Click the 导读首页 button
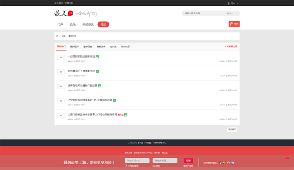The image size is (294, 170). (x=232, y=129)
